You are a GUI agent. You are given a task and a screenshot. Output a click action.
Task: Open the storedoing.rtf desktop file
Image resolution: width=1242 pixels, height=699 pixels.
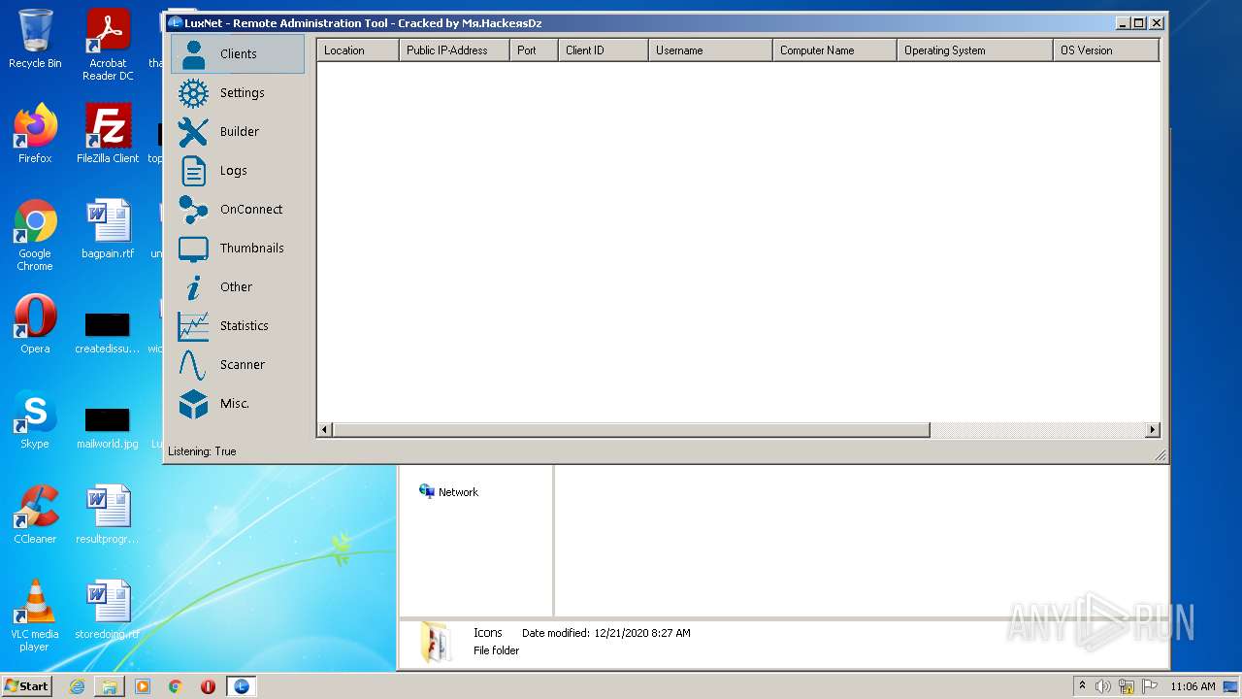(x=108, y=610)
